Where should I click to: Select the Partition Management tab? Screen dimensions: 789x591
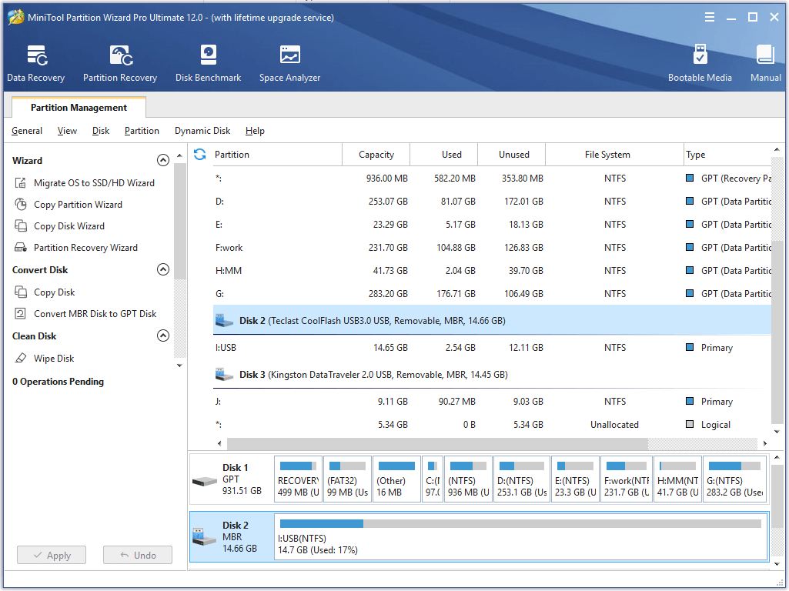point(79,107)
